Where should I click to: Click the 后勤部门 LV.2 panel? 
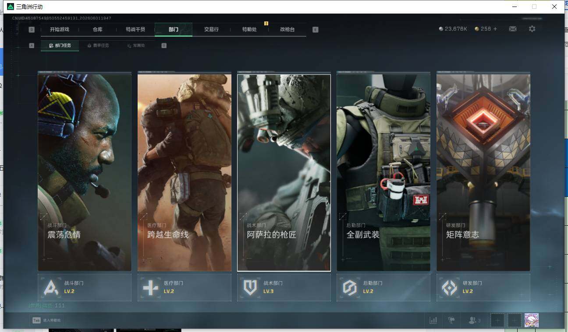(x=383, y=287)
